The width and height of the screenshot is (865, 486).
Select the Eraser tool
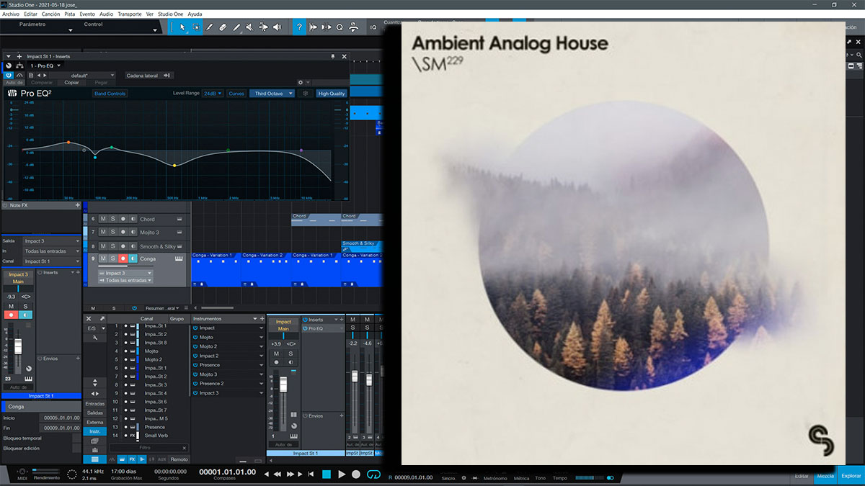pyautogui.click(x=223, y=27)
